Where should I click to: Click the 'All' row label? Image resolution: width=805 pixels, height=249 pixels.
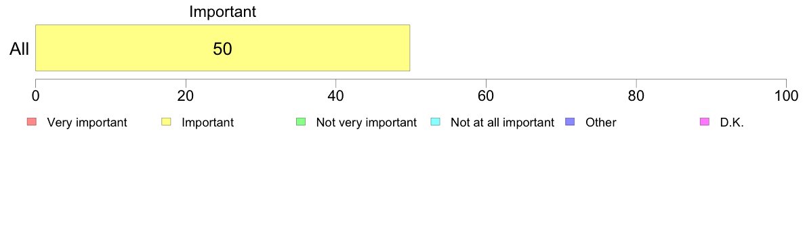click(x=20, y=49)
